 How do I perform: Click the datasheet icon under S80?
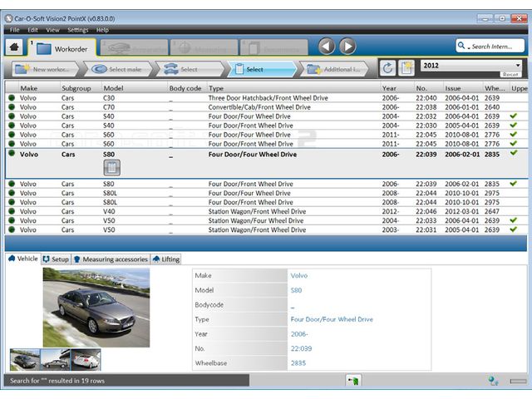[x=111, y=167]
